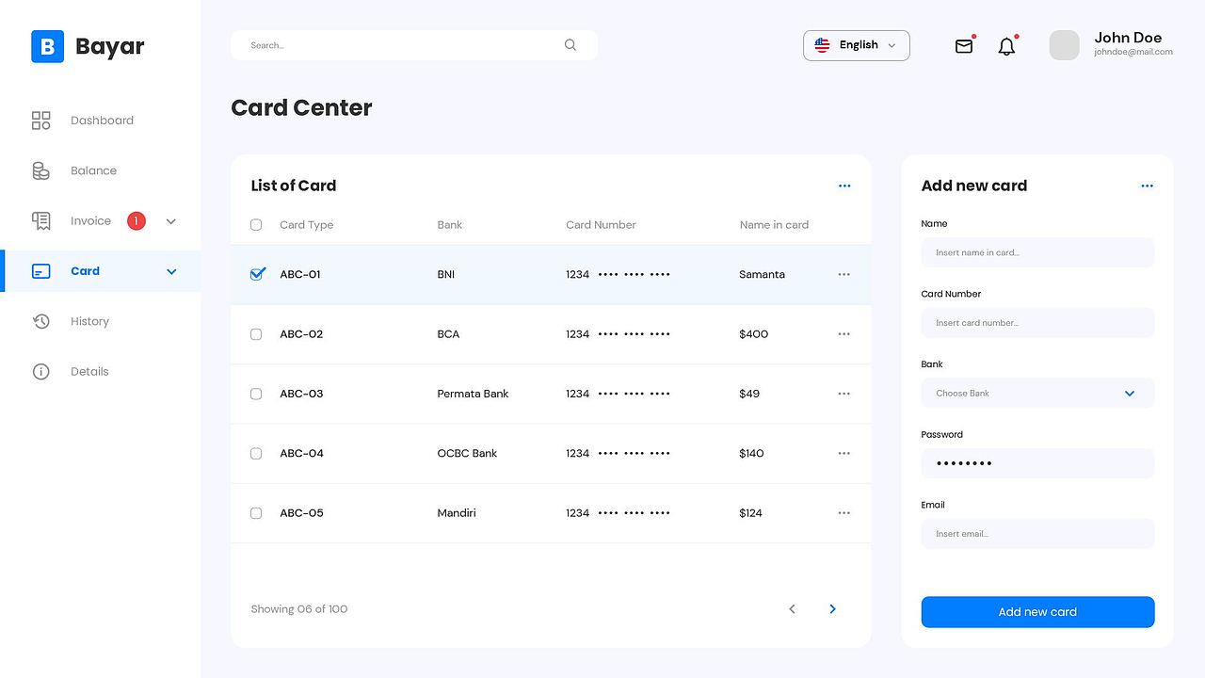Viewport: 1205px width, 678px height.
Task: Click the Insert email input field
Action: tap(1037, 534)
